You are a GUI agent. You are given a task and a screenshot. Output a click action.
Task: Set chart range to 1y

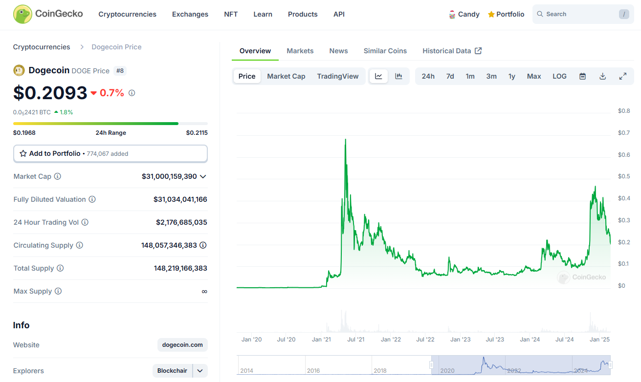[x=511, y=76]
